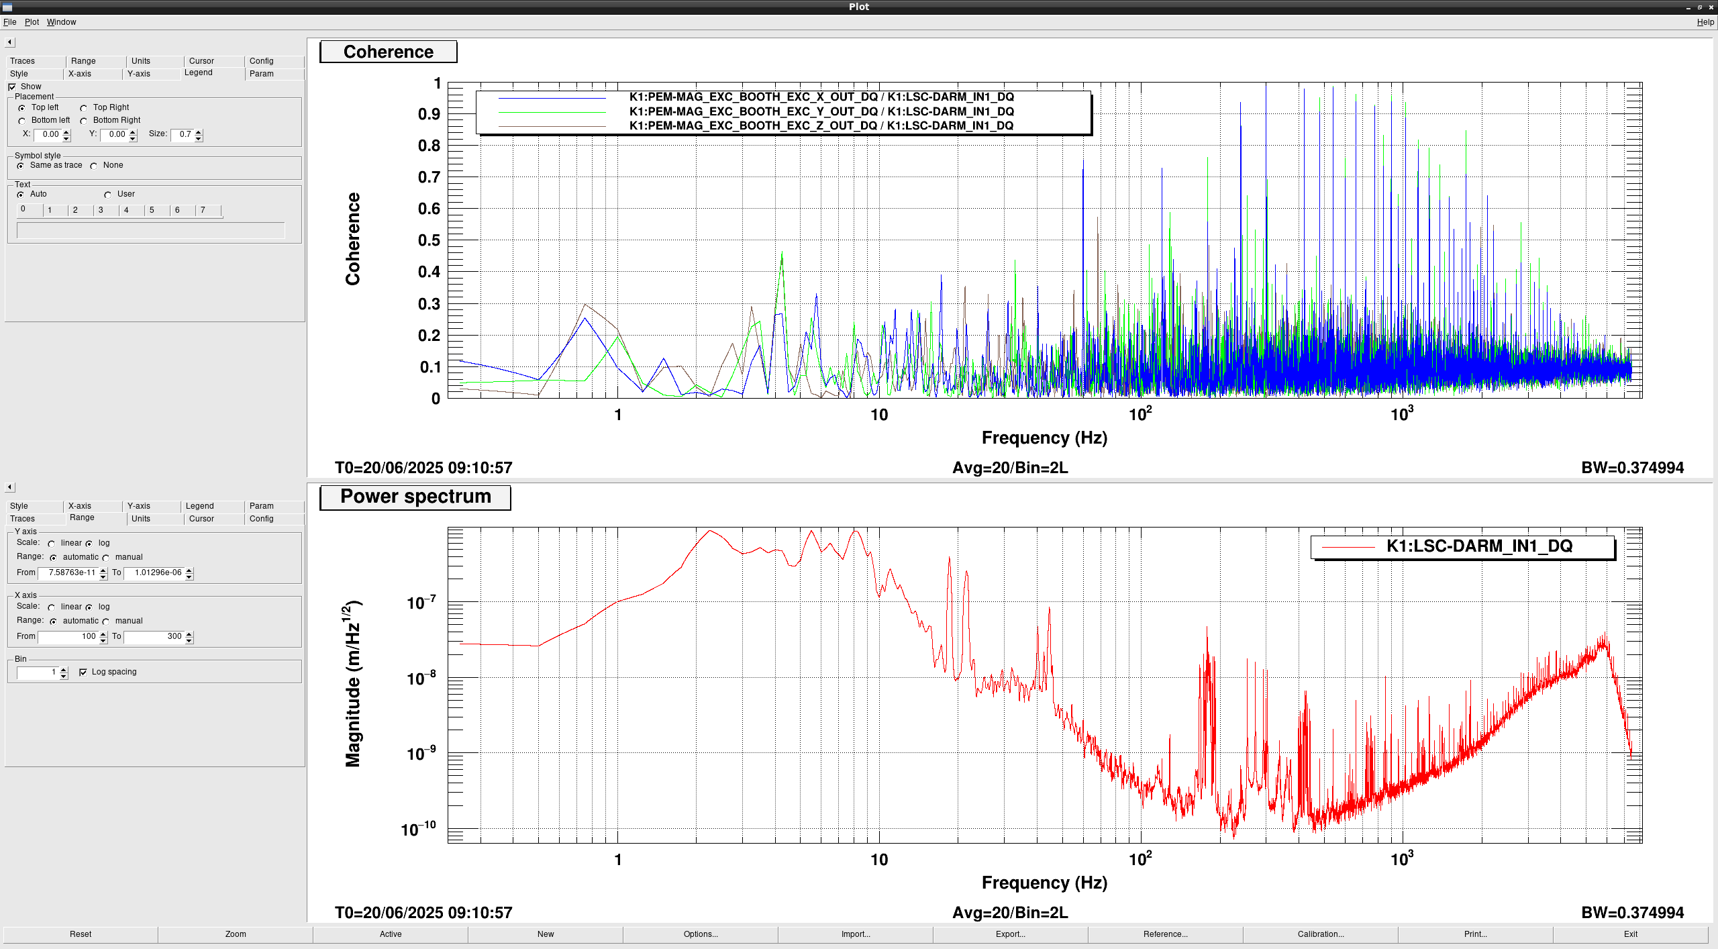Select Top left legend placement
1718x949 pixels.
pyautogui.click(x=22, y=108)
